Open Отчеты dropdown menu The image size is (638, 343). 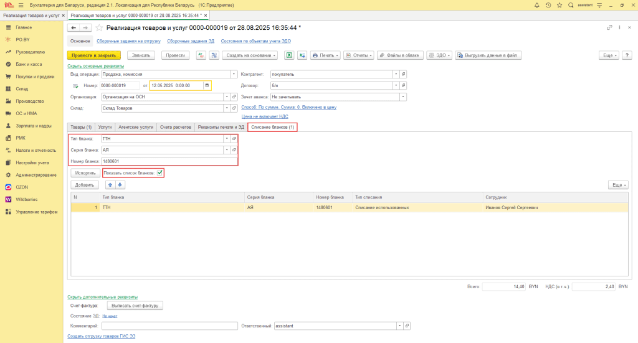(358, 55)
